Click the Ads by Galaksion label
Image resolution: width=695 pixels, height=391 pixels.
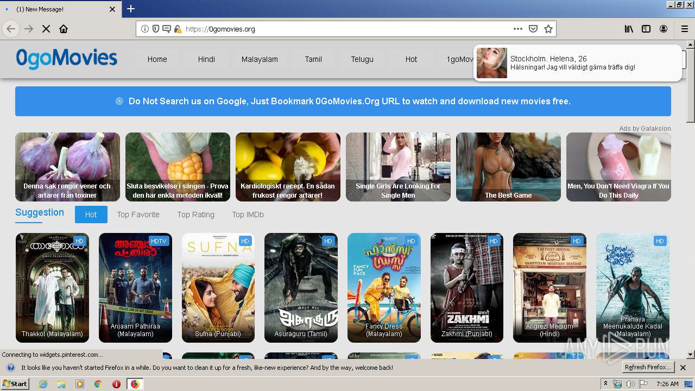[645, 129]
